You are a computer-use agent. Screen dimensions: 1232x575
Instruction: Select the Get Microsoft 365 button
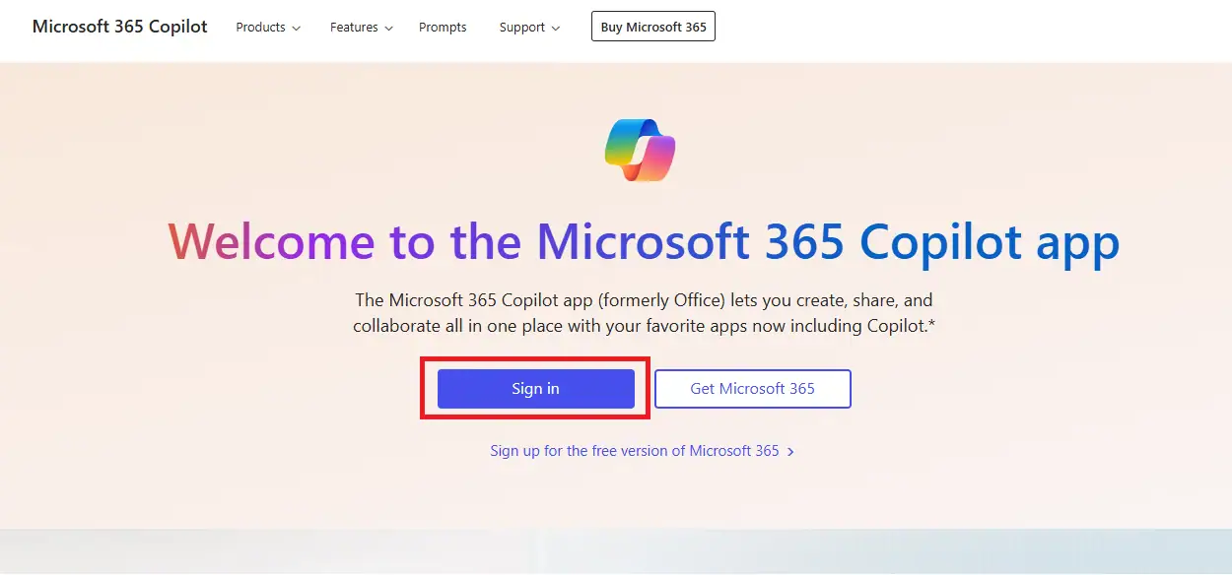tap(752, 389)
